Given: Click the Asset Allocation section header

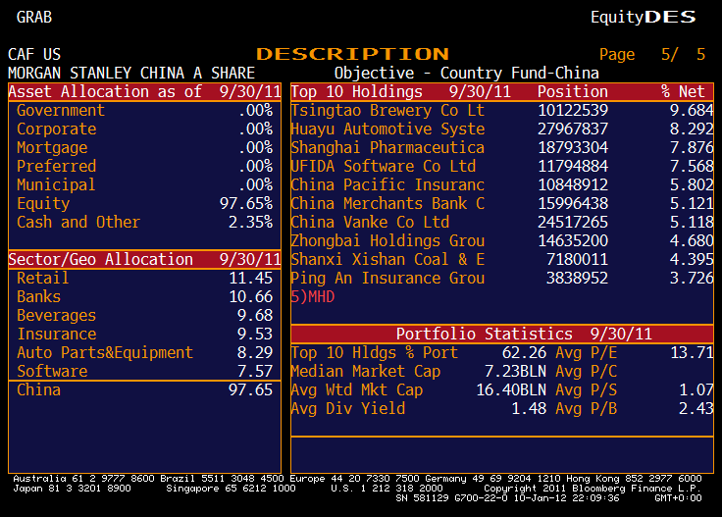Looking at the screenshot, I should [144, 91].
